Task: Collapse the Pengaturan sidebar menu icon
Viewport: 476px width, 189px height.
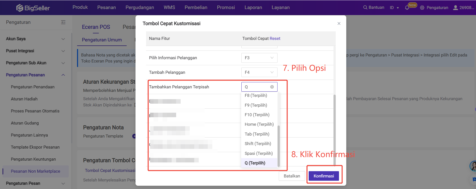Action: tap(63, 22)
